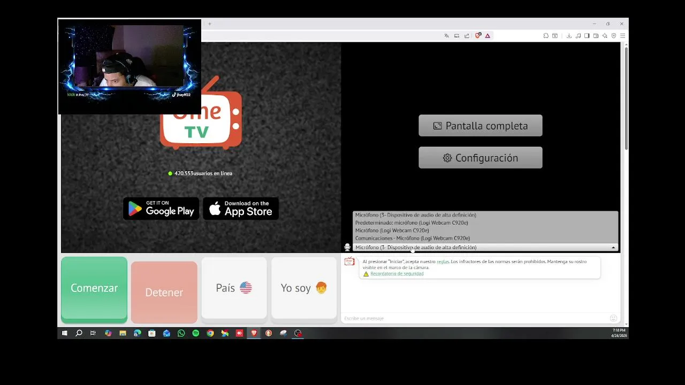
Task: Open the Brave Rewards triangle icon
Action: click(x=488, y=36)
